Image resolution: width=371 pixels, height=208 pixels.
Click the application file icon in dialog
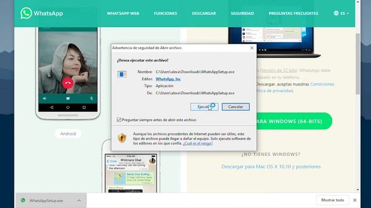coord(122,75)
